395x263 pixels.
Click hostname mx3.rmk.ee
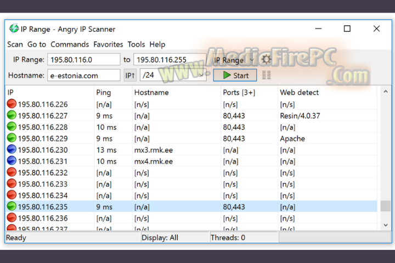pyautogui.click(x=154, y=150)
